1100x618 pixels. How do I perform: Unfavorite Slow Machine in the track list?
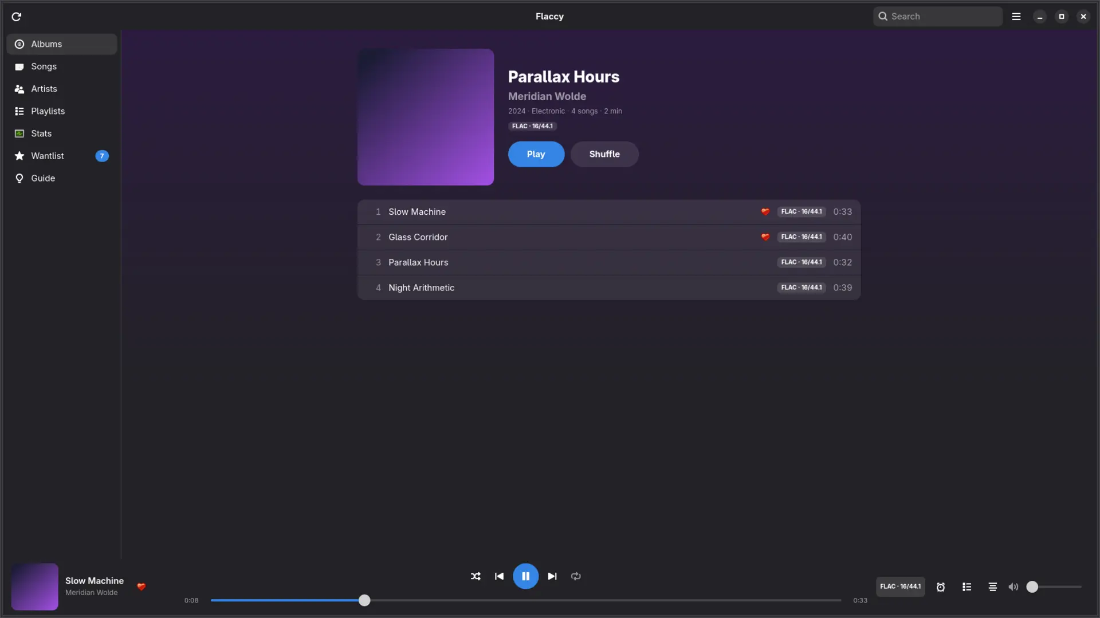click(x=765, y=212)
